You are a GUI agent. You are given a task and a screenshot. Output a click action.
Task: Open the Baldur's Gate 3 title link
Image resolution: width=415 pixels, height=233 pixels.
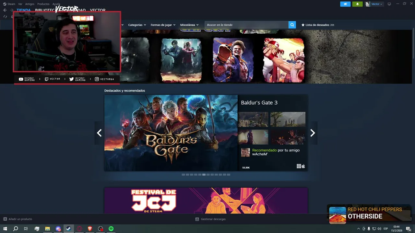[x=259, y=103]
